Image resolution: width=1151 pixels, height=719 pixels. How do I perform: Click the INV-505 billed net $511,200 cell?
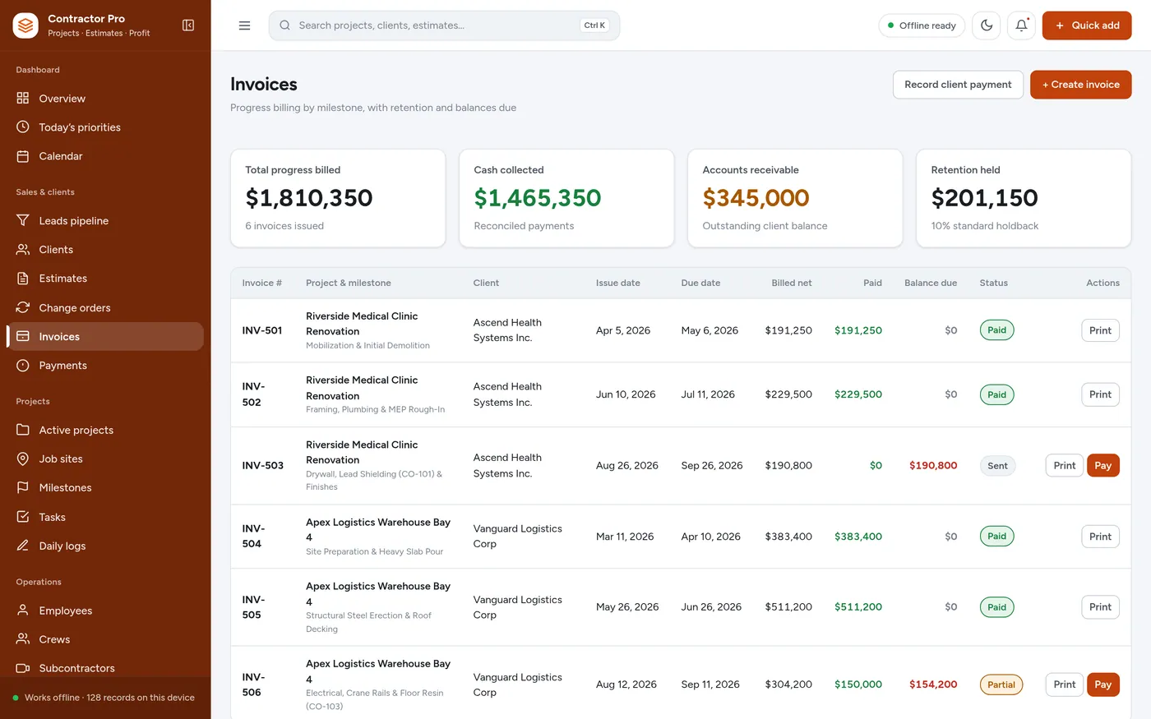[x=788, y=607]
